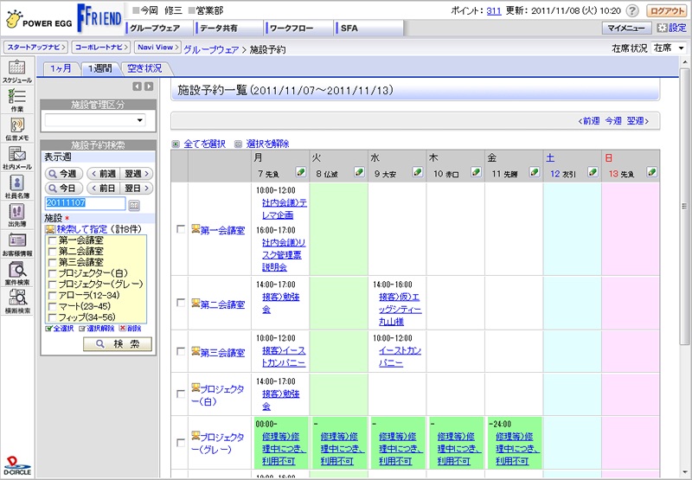Open the データ共有 top menu
The image size is (692, 480).
click(228, 28)
